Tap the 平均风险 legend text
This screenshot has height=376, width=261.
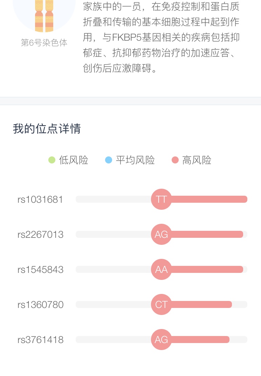click(135, 160)
